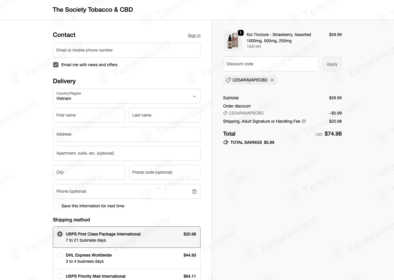Click the 1000 MG variant text
Screen dimensions: 394x280
pyautogui.click(x=254, y=47)
